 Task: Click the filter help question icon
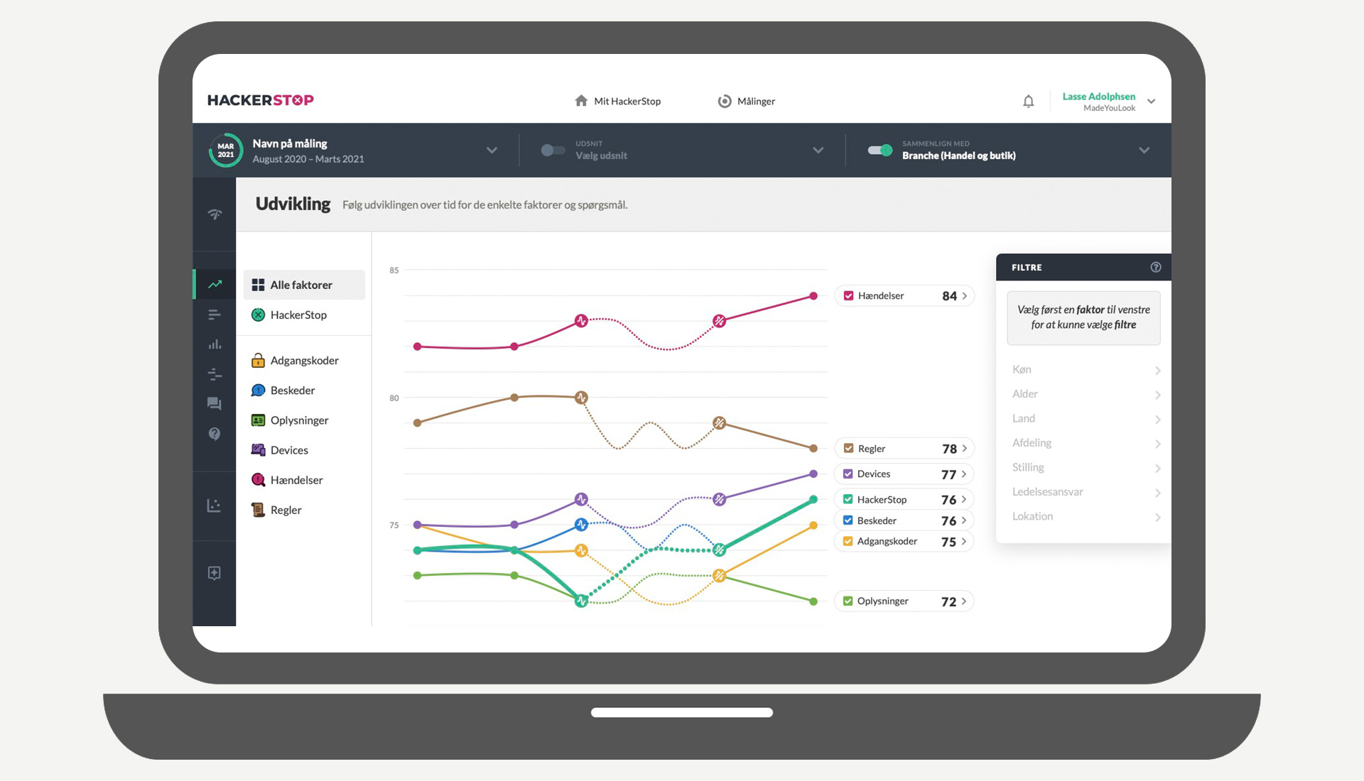(x=1155, y=268)
